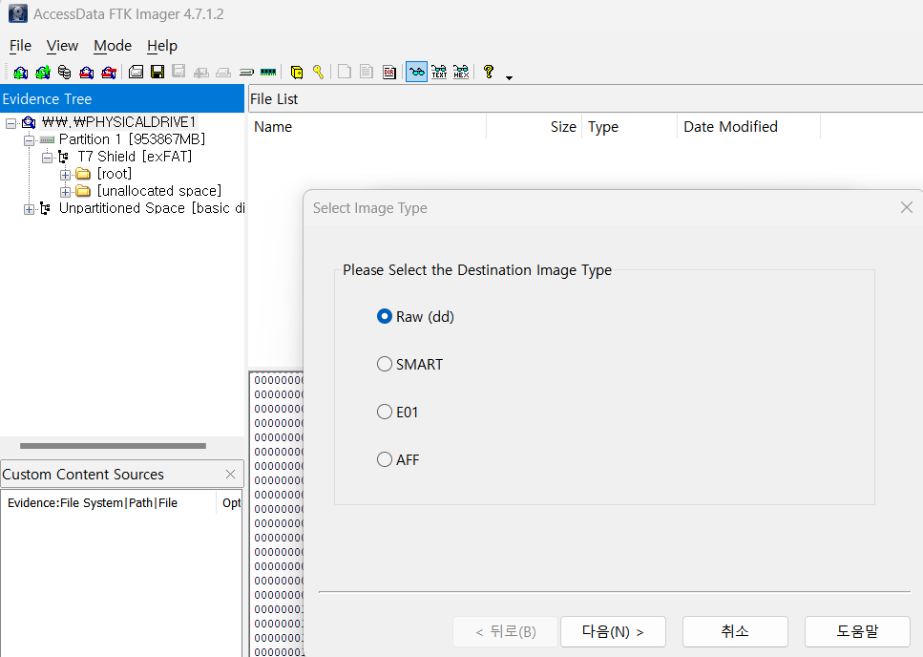
Task: Click the 다음(N) > next button
Action: (613, 631)
